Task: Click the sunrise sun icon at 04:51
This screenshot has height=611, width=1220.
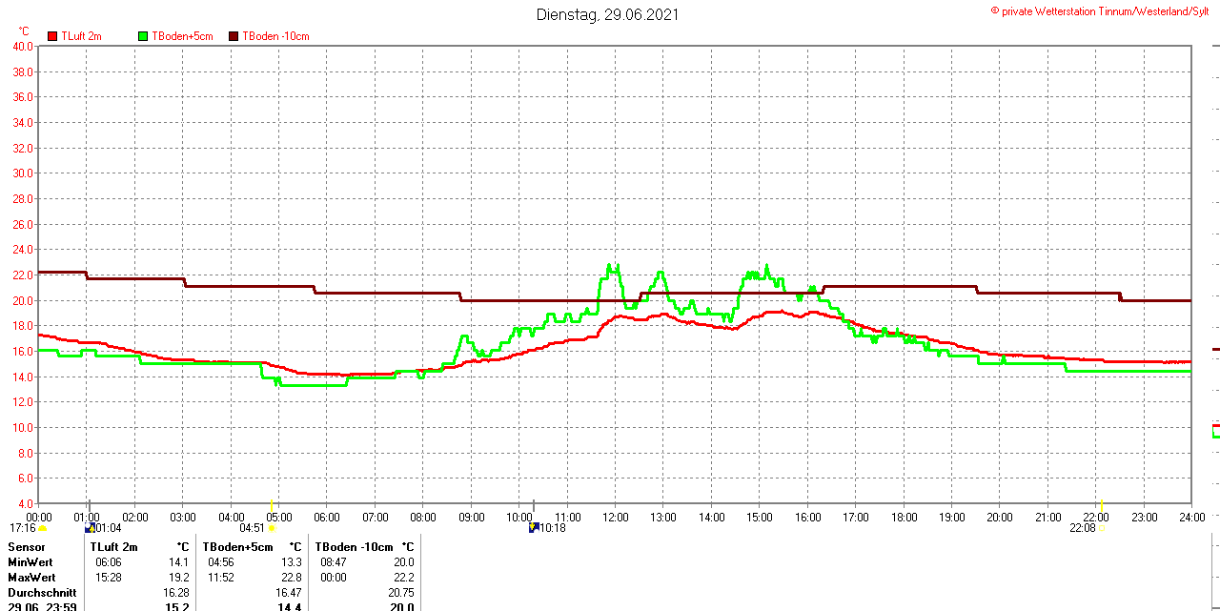Action: (272, 528)
